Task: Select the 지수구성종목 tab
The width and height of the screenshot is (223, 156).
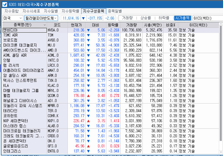Action: click(x=94, y=11)
